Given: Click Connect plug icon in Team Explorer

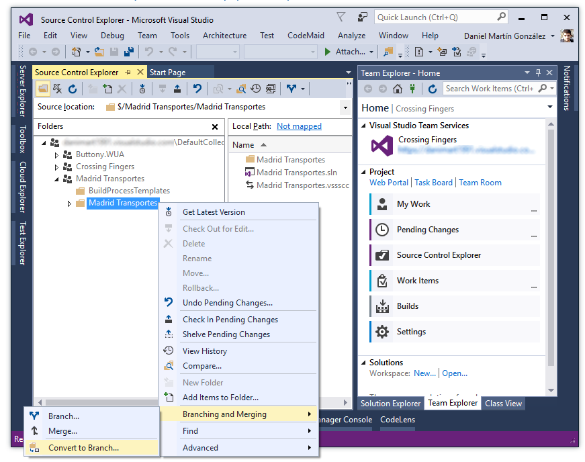Looking at the screenshot, I should point(412,89).
